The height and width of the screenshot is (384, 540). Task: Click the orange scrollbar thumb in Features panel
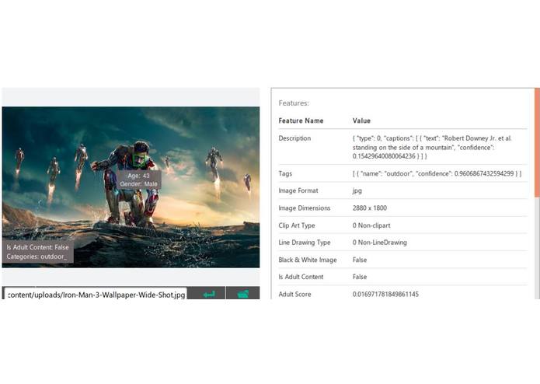tap(537, 142)
